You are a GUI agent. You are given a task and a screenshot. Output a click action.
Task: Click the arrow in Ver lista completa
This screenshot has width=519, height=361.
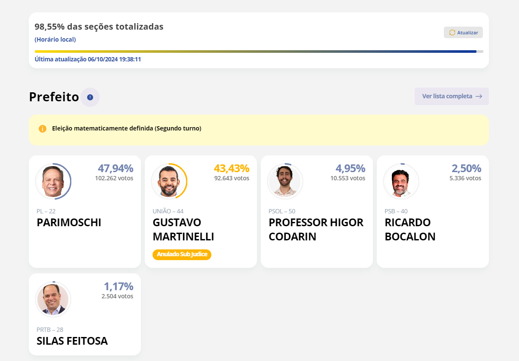click(x=479, y=97)
